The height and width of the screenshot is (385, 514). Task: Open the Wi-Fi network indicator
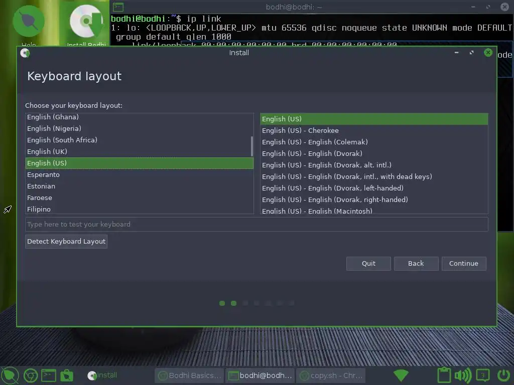click(401, 375)
